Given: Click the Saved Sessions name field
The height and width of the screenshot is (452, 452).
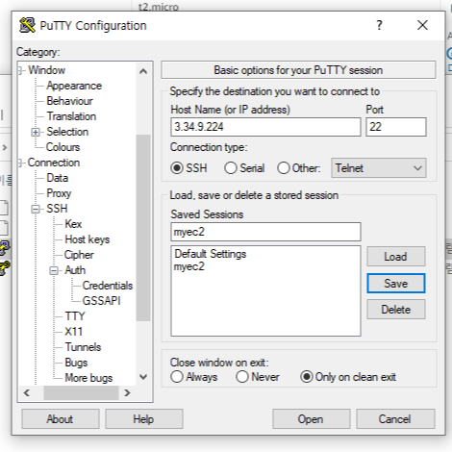Looking at the screenshot, I should point(265,232).
